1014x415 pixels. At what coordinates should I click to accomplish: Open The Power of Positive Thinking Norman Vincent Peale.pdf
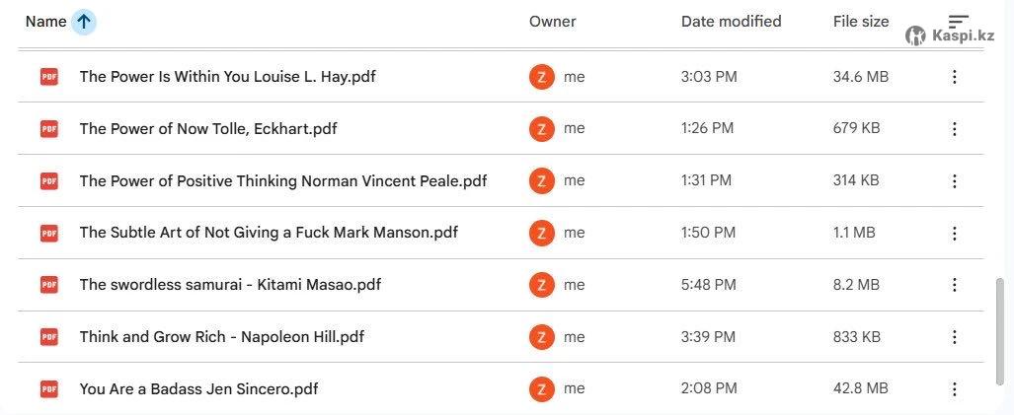pyautogui.click(x=282, y=181)
